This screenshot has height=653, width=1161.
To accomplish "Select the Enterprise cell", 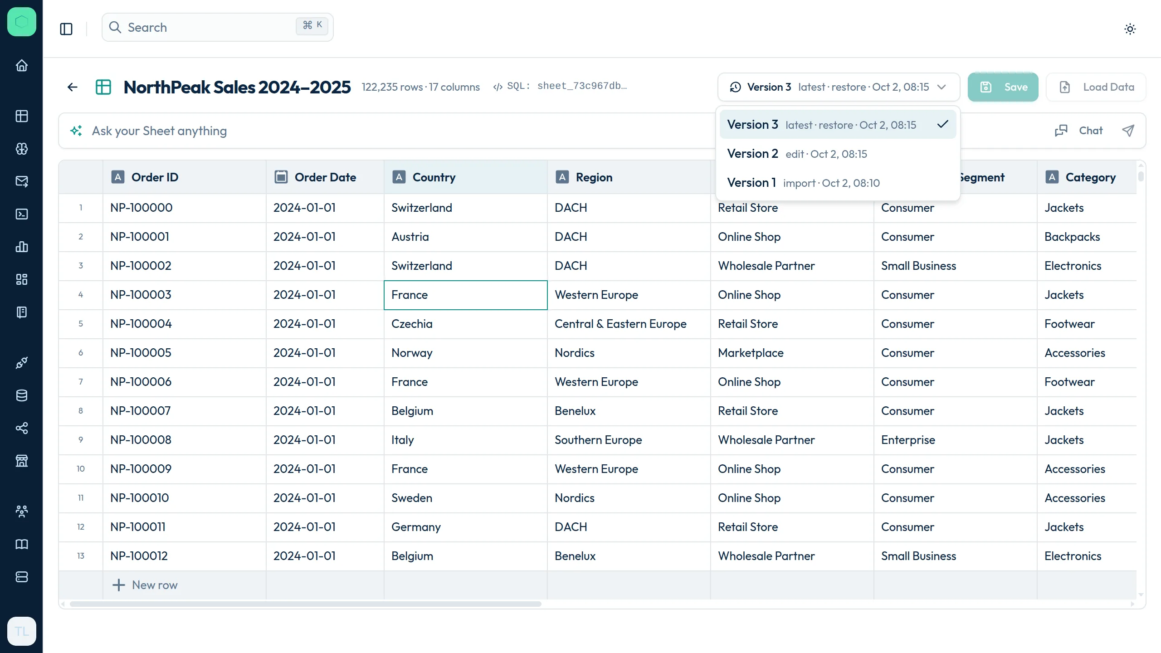I will (x=956, y=440).
